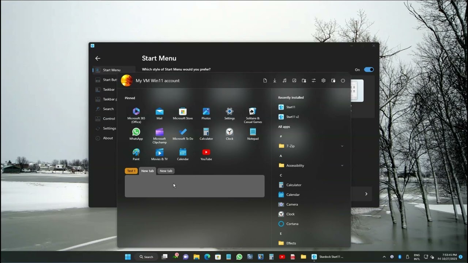Open the user folder icon in Start header
468x263 pixels.
[304, 81]
